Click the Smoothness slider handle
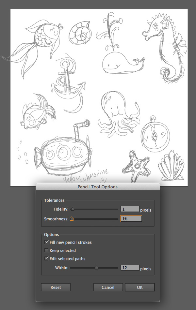The height and width of the screenshot is (310, 196). point(72,219)
